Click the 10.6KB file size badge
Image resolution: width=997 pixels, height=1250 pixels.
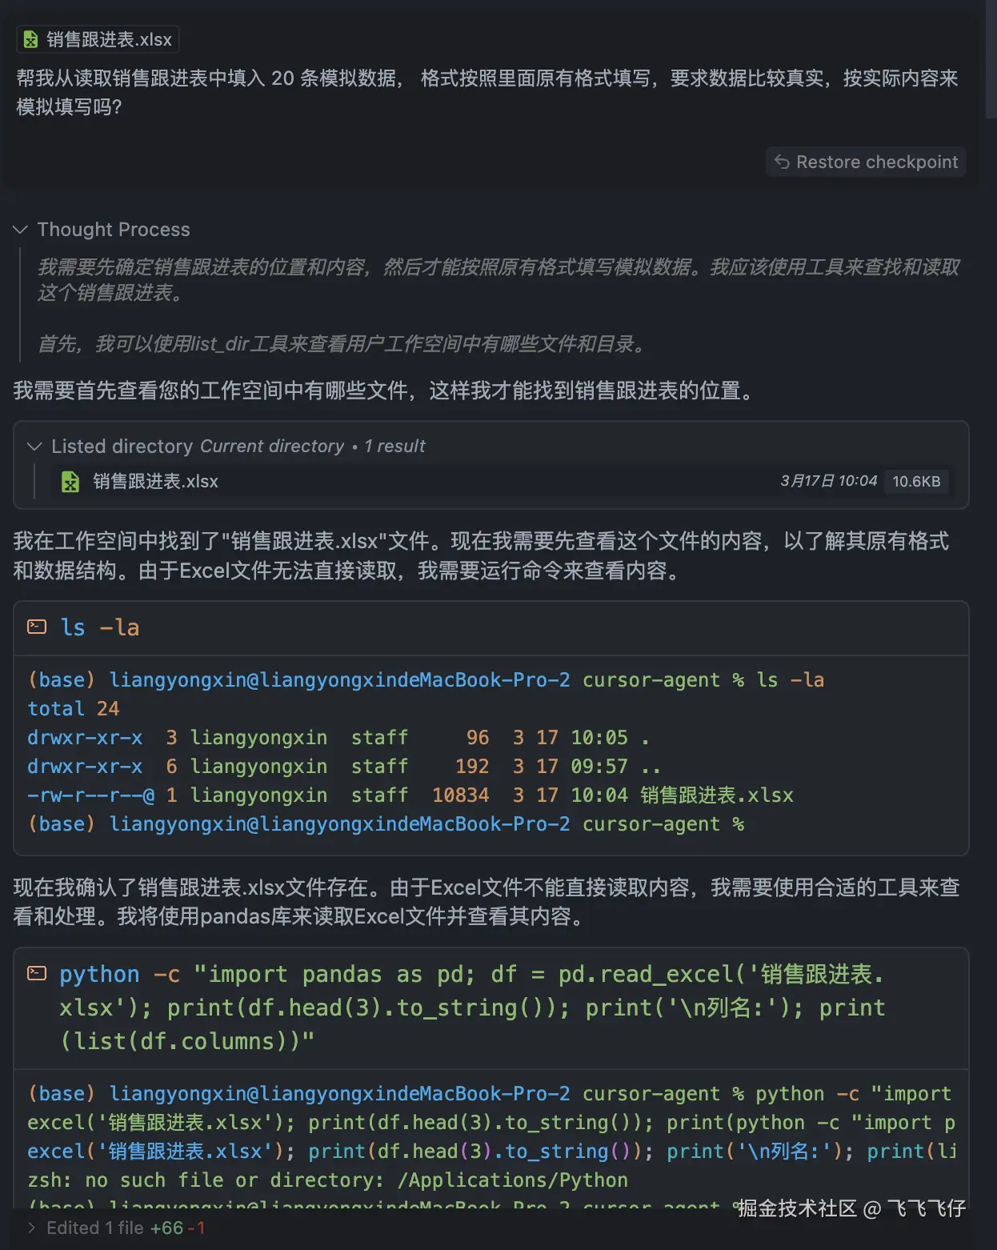(x=917, y=482)
